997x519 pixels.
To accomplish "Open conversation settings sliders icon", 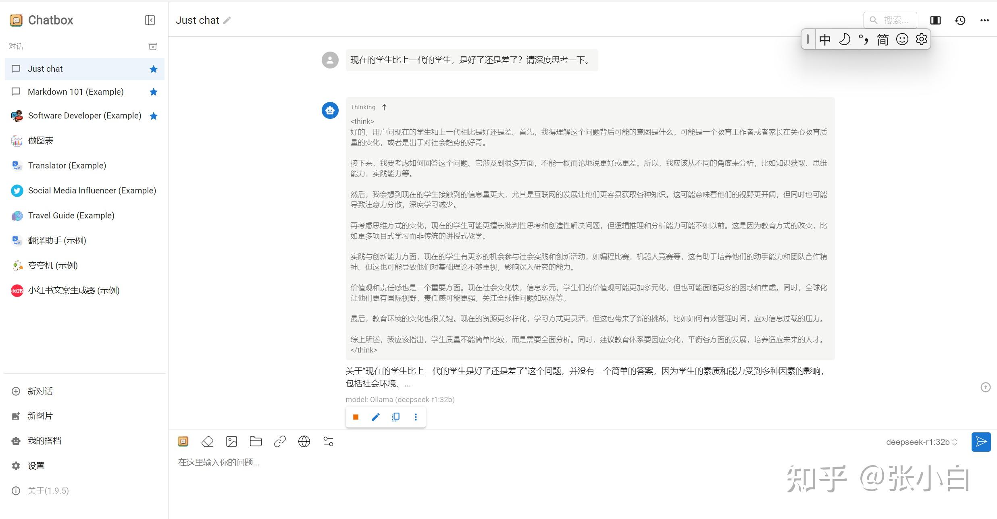I will pos(328,442).
